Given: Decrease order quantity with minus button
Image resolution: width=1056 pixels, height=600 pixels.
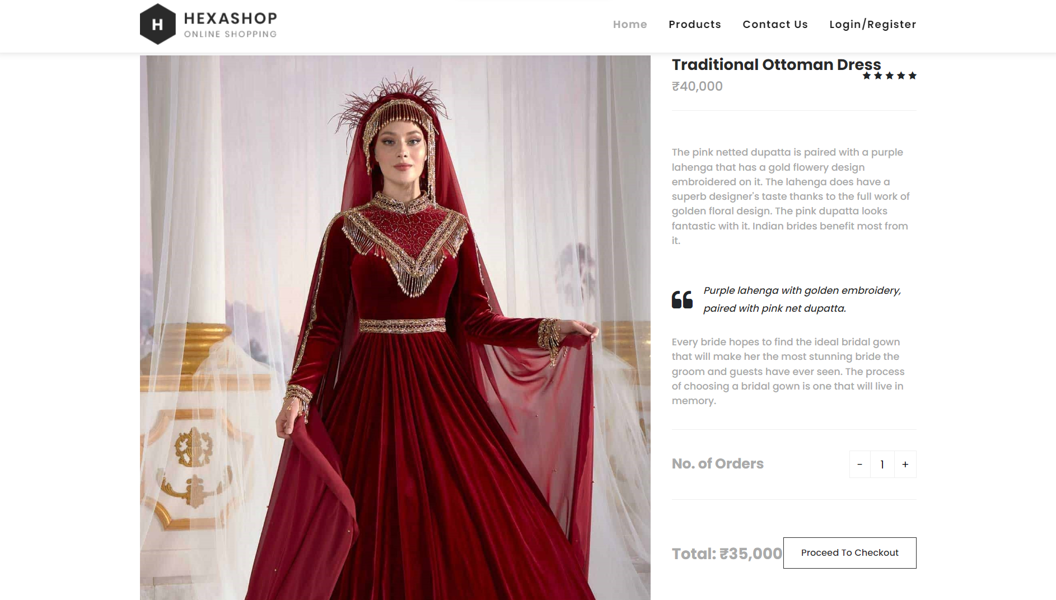Looking at the screenshot, I should click(860, 465).
